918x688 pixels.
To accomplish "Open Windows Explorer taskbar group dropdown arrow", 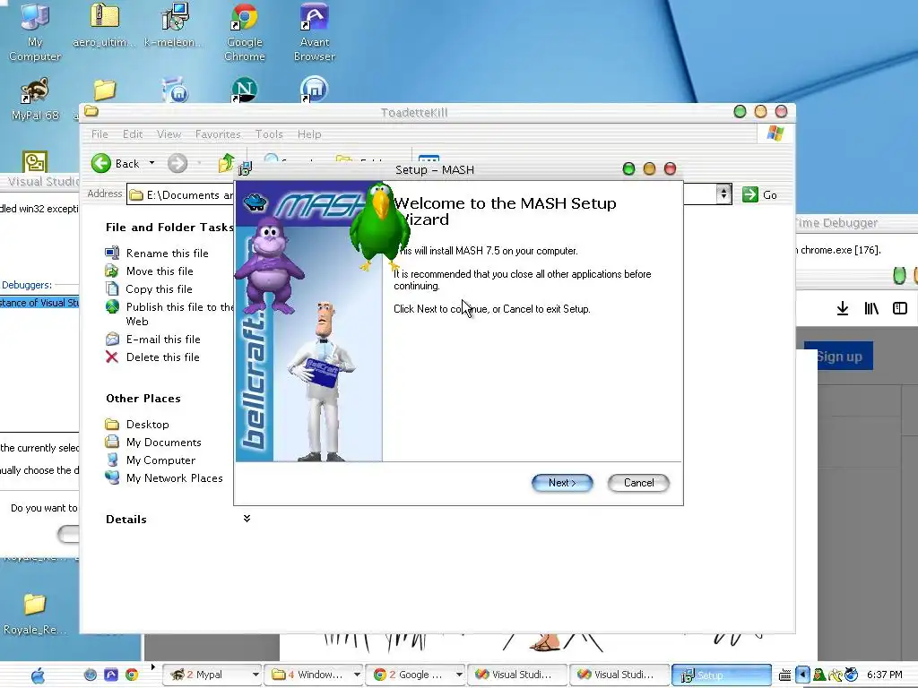I will tap(357, 675).
